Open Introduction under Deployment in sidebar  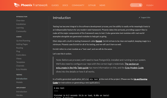21,92
